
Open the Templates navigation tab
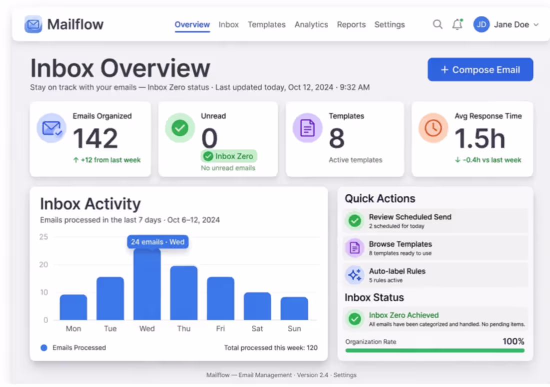[266, 24]
